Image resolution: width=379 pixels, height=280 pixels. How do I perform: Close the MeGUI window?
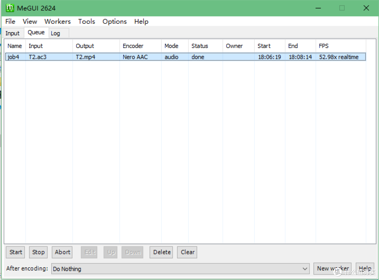366,8
